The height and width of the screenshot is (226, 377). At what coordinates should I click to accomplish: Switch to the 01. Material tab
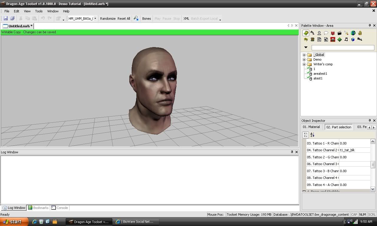tap(311, 127)
